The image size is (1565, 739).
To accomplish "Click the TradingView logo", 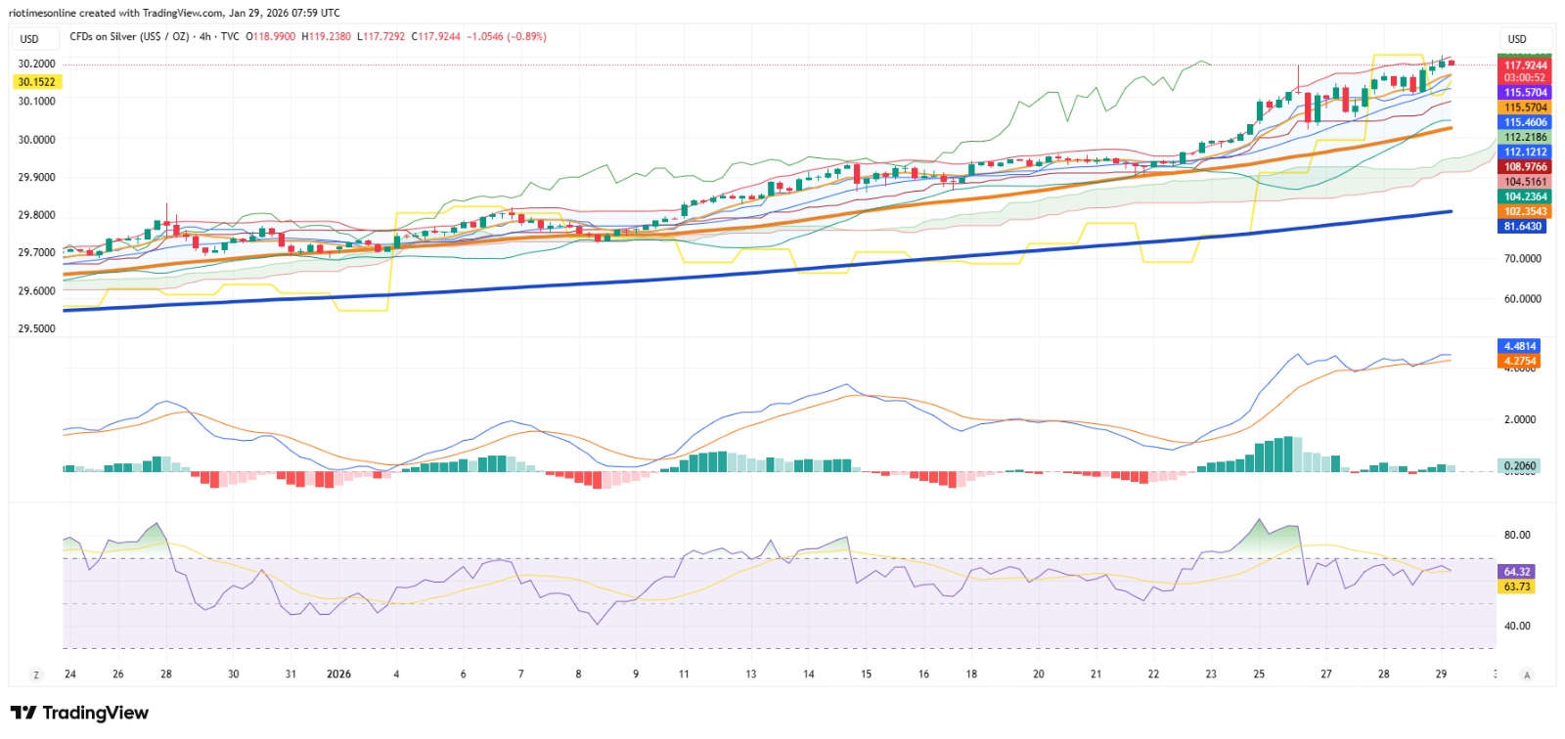I will coord(80,713).
